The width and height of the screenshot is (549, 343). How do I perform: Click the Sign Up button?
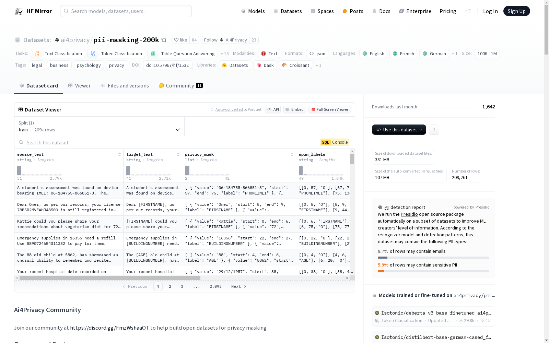(x=516, y=11)
